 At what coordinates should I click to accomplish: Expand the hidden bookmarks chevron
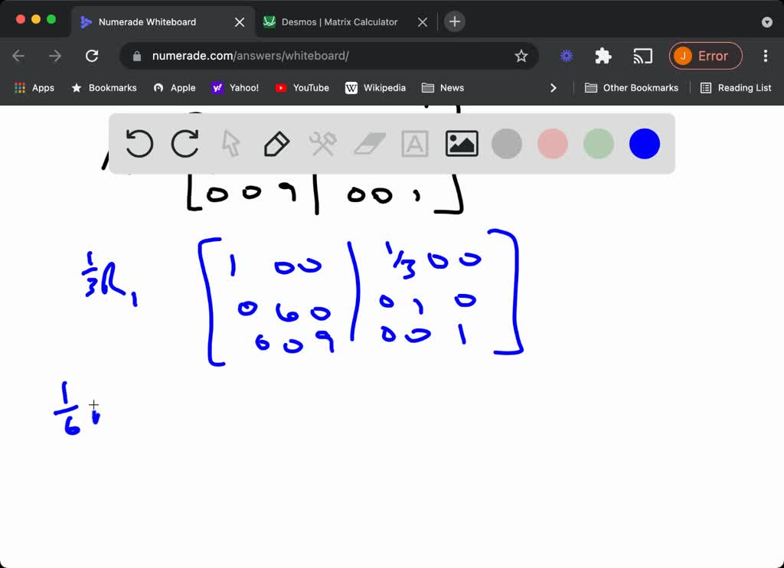point(554,87)
